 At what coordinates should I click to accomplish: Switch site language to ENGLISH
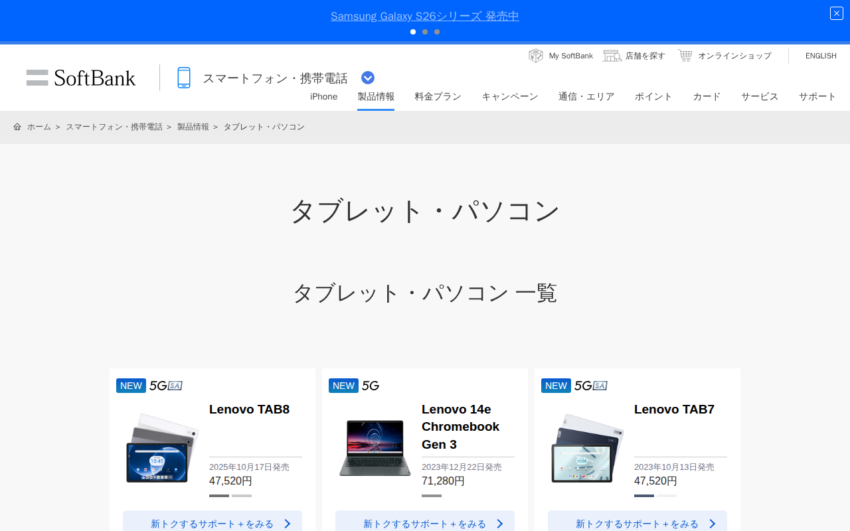coord(821,56)
